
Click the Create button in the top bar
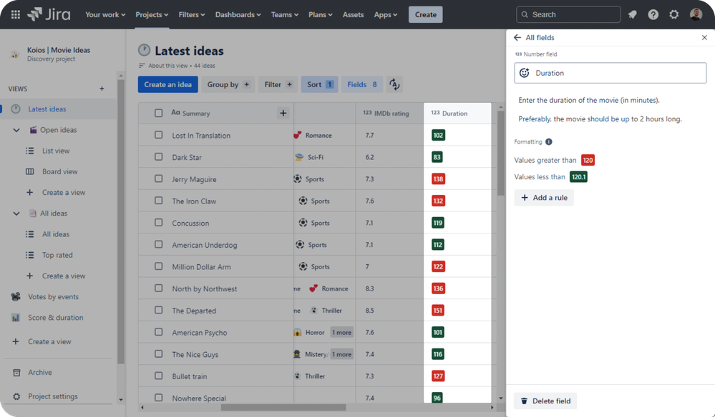425,14
